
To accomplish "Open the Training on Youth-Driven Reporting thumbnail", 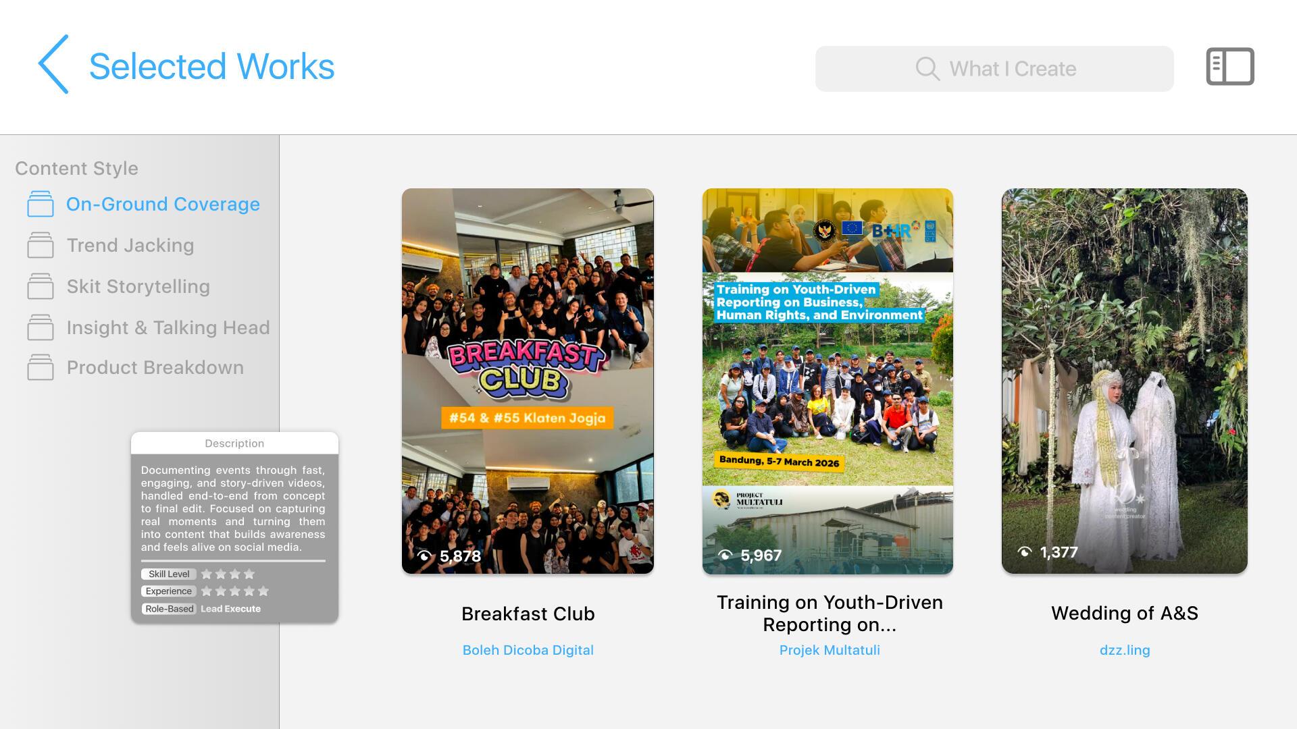I will pos(828,381).
